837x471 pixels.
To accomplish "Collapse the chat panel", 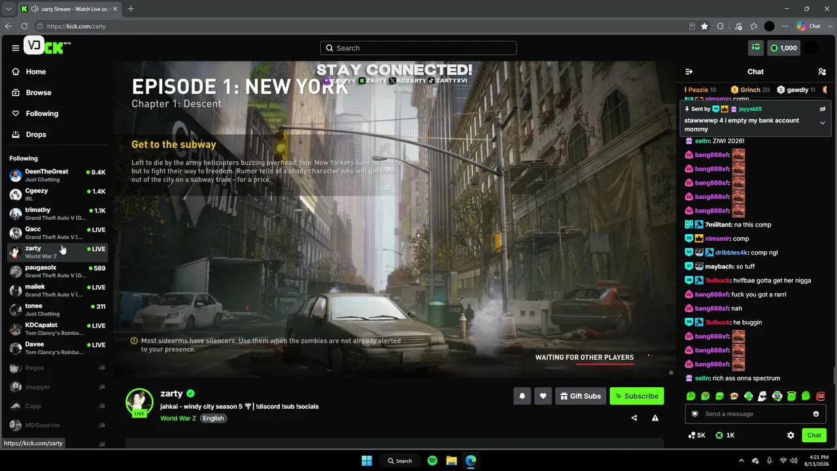I will (689, 72).
